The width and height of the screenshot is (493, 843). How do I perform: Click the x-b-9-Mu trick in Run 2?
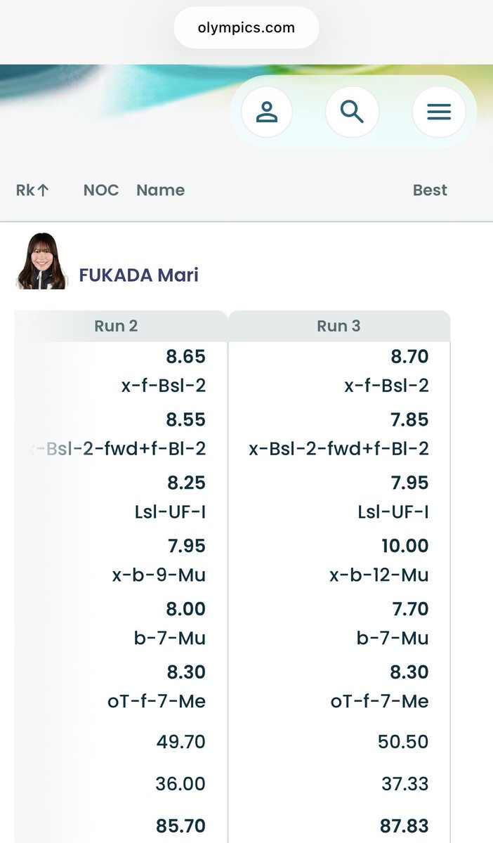click(x=159, y=575)
